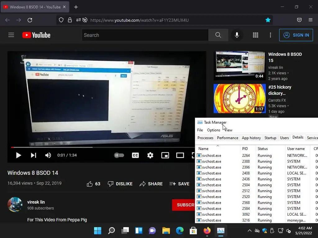Open YouTube apps grid

[x=256, y=35]
